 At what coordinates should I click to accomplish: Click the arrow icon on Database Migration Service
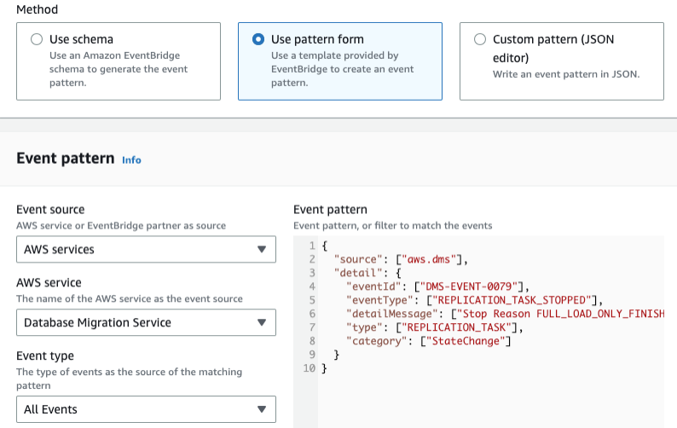[x=262, y=322]
